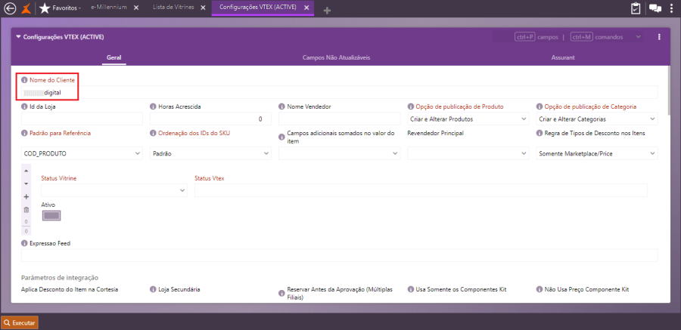681x330 pixels.
Task: Open the orange Millennium logo menu
Action: pos(26,8)
